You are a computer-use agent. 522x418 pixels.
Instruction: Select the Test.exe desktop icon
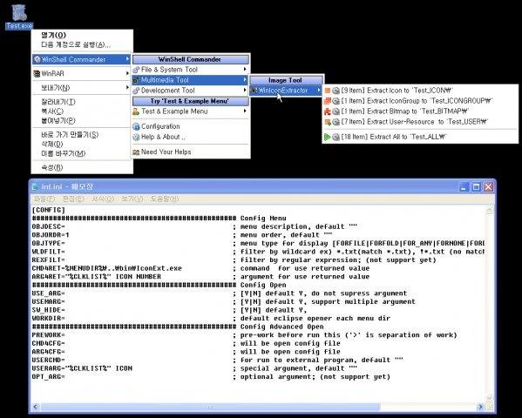(19, 17)
